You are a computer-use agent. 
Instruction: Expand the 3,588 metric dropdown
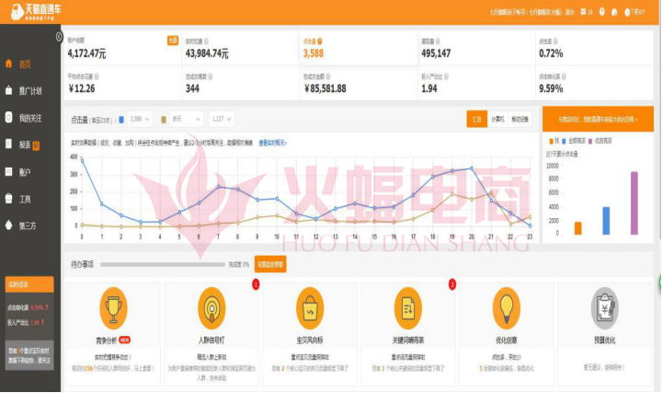click(140, 119)
